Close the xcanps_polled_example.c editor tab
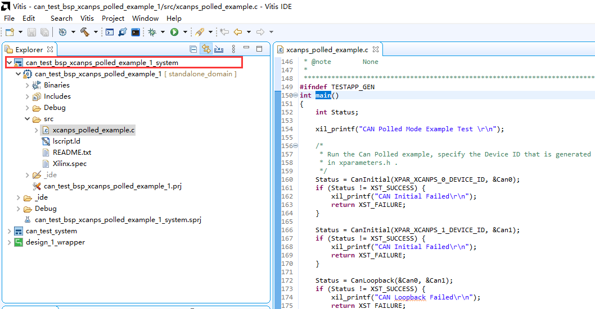Viewport: 595px width, 309px height. click(376, 49)
